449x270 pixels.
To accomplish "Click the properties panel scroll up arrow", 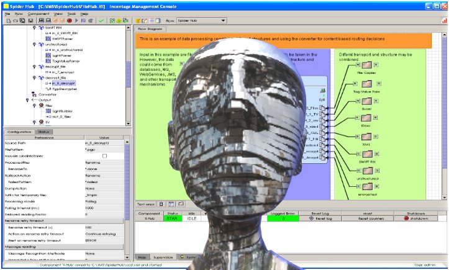I will [x=127, y=142].
